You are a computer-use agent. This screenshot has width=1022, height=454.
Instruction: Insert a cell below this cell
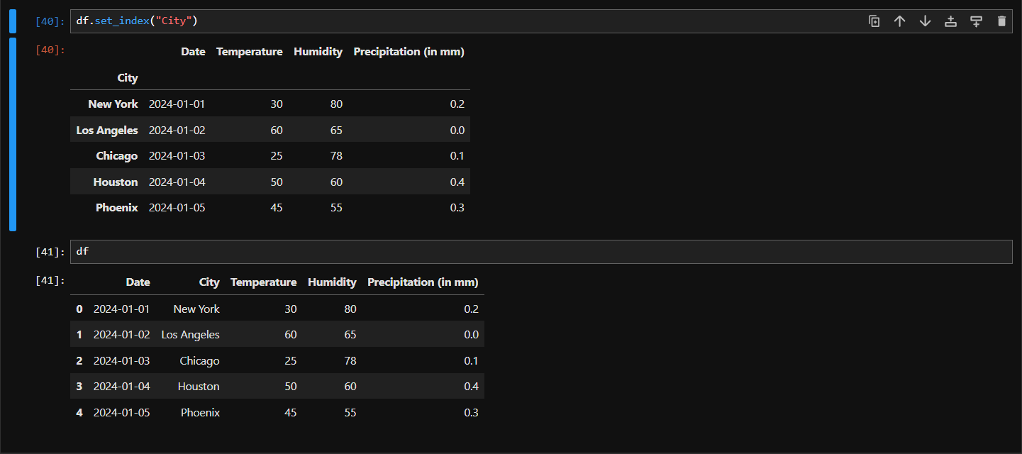977,21
